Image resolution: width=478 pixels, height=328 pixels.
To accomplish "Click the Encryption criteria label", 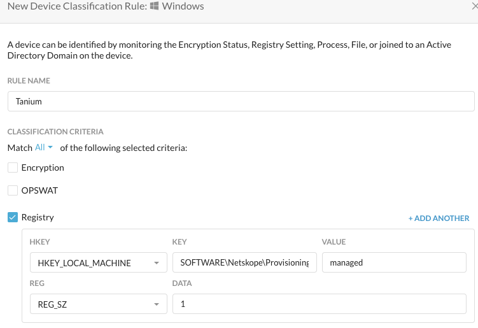I will 43,168.
